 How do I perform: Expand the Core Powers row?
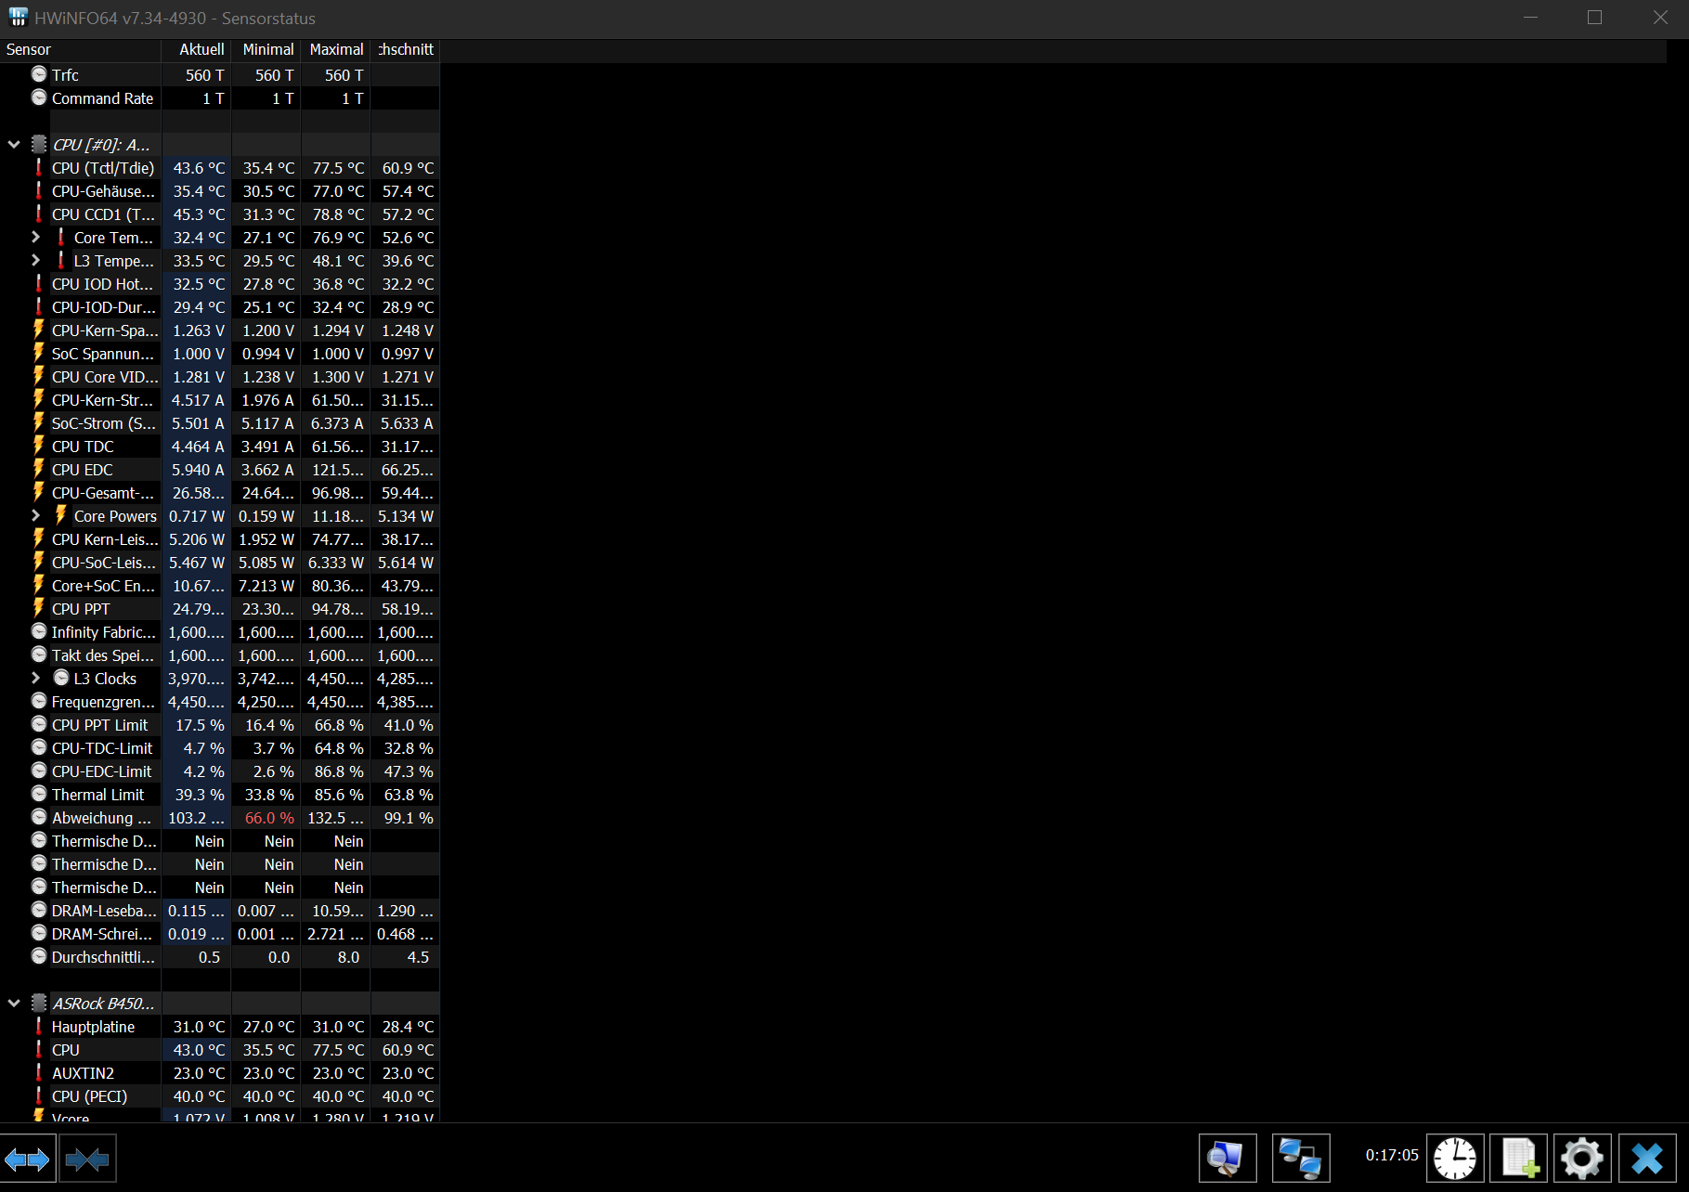point(36,516)
